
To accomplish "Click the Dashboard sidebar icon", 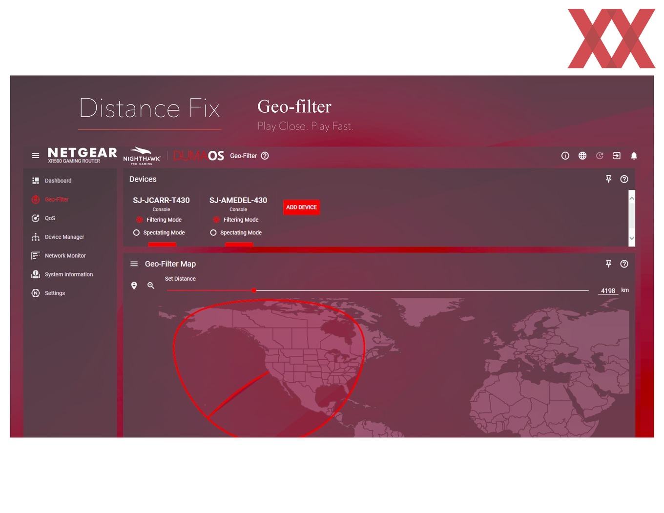I will [x=36, y=181].
